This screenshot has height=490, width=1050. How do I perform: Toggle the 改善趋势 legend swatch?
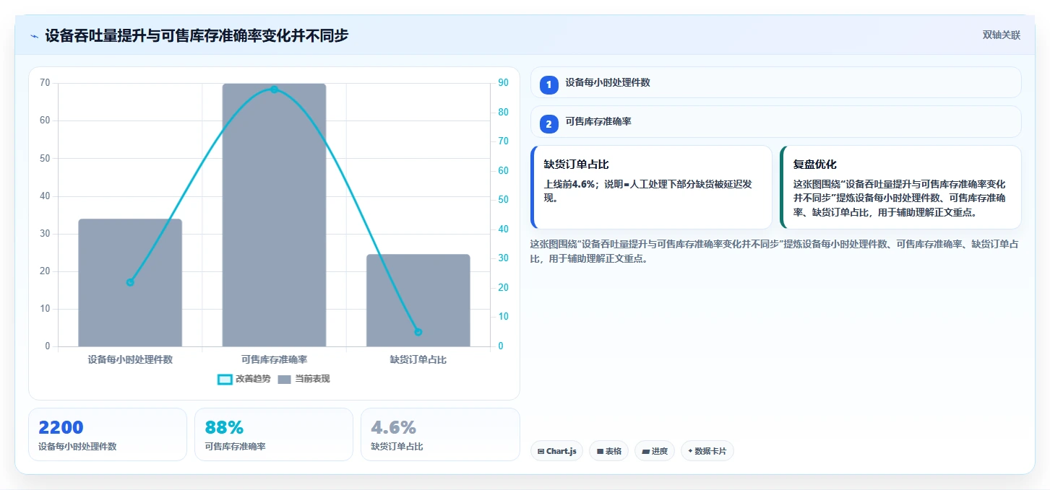[x=225, y=379]
